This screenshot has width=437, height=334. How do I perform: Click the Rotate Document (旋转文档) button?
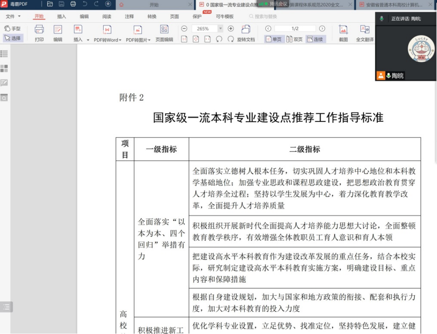pyautogui.click(x=246, y=33)
